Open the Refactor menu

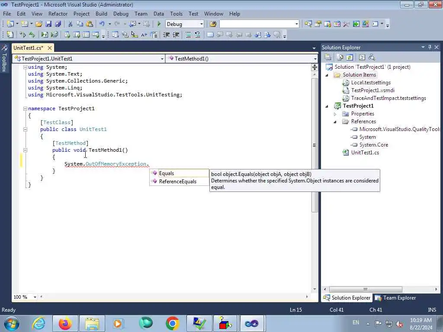58,14
